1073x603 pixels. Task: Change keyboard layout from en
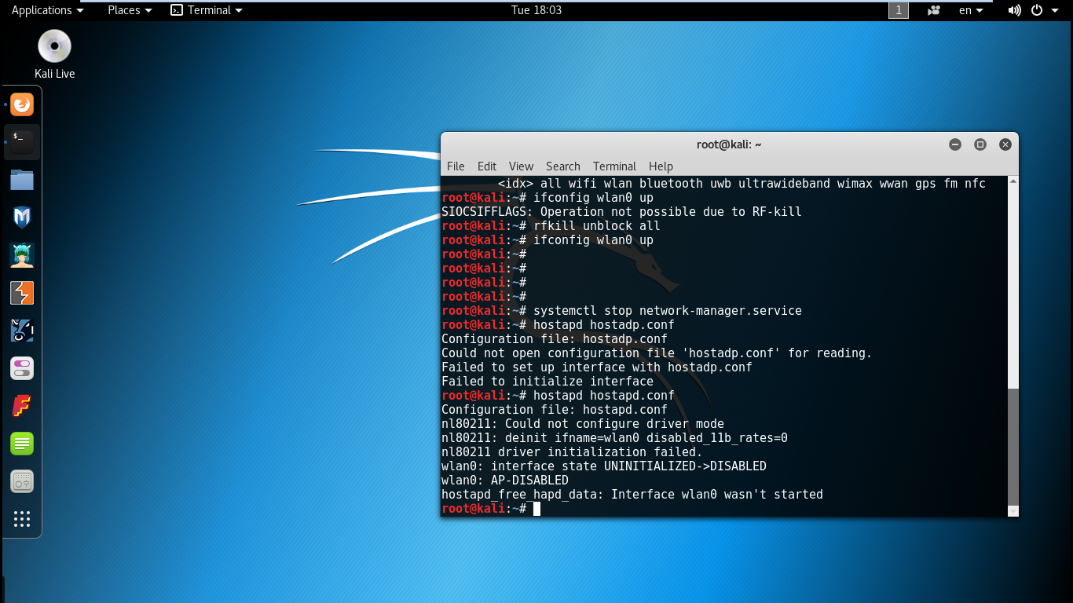click(971, 10)
